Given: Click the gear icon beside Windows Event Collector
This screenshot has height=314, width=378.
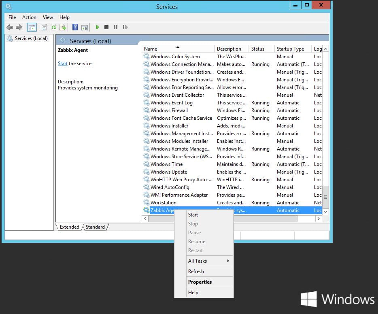Looking at the screenshot, I should (x=147, y=95).
